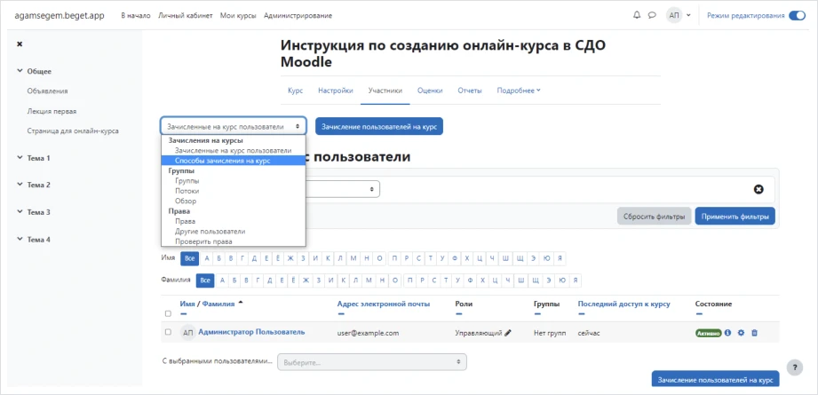
Task: Sort by Адрес электронной почты column
Action: coord(384,304)
